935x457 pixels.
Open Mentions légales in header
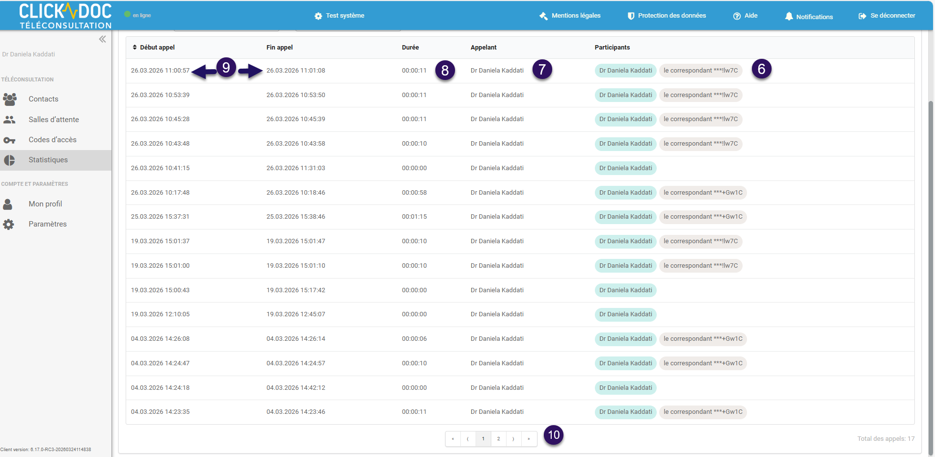pos(570,16)
